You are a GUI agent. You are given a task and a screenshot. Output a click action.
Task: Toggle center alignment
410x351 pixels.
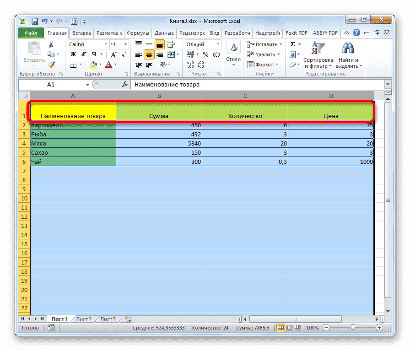tap(149, 55)
